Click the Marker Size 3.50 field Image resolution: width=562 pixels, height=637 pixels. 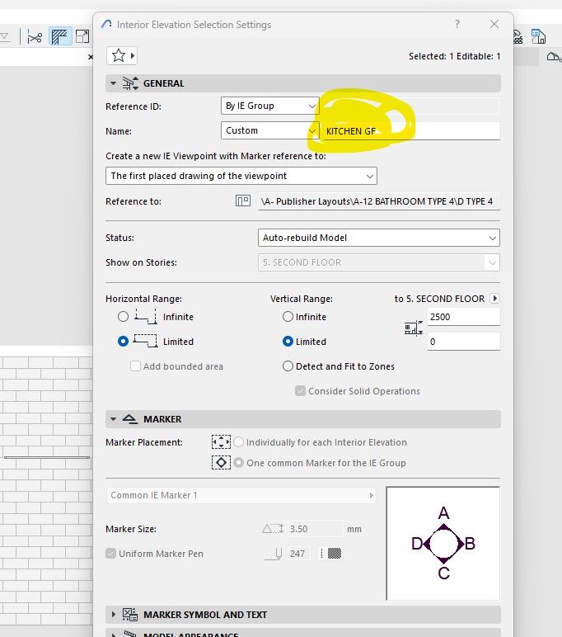pyautogui.click(x=315, y=529)
